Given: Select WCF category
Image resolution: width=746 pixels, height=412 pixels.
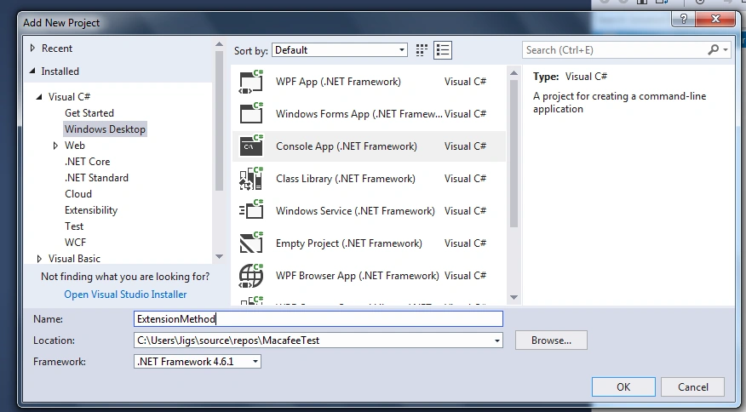Looking at the screenshot, I should (x=76, y=243).
